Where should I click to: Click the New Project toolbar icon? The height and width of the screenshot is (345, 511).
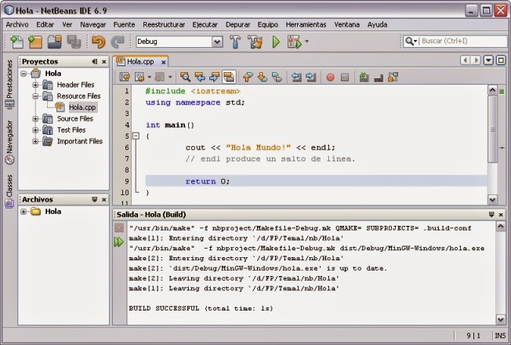pyautogui.click(x=34, y=42)
